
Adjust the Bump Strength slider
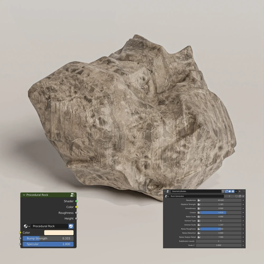point(48,238)
